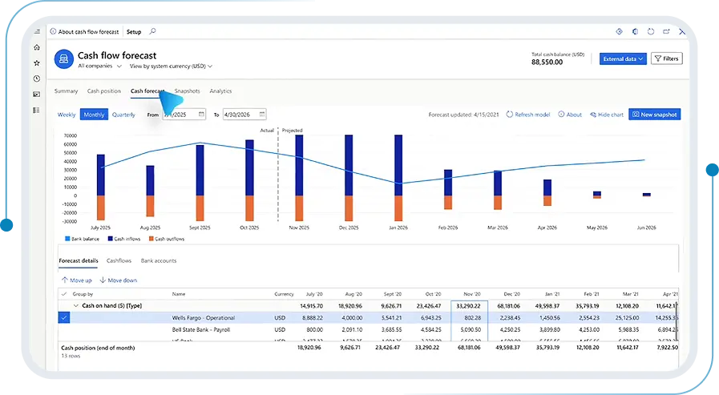Open Recent clock icon in sidebar
719x395 pixels.
coord(37,79)
